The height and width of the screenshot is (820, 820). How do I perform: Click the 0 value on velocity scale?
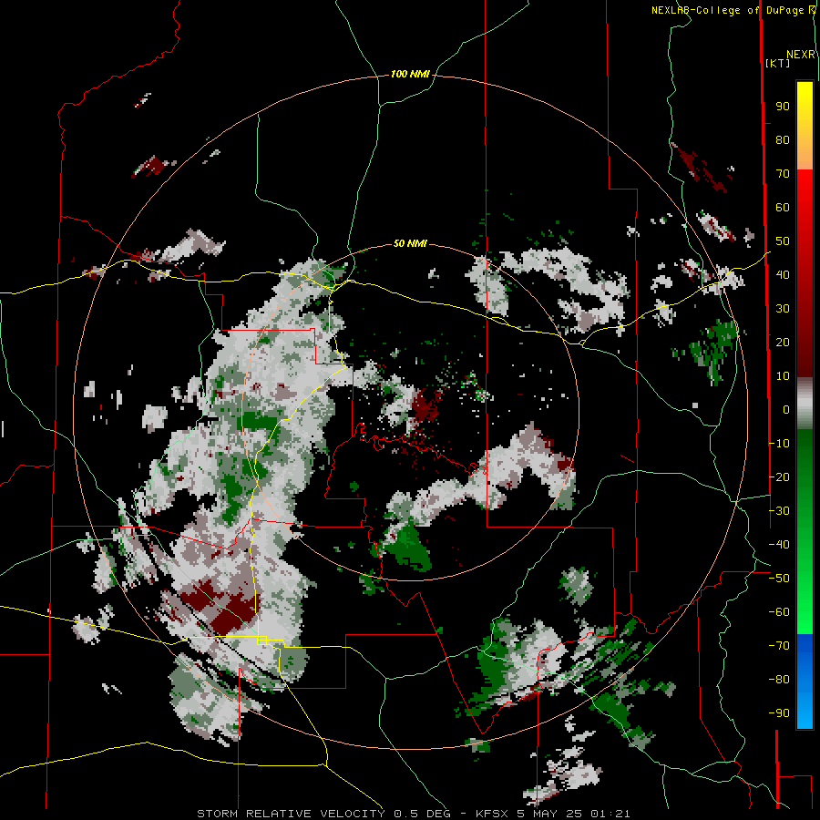[x=786, y=410]
